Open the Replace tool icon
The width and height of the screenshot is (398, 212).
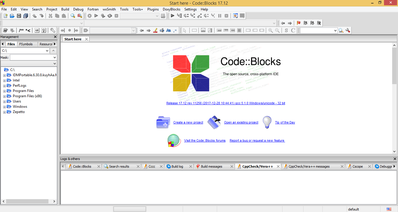(x=80, y=16)
